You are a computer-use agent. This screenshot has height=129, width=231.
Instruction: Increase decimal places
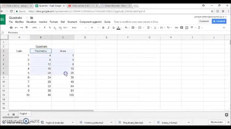coord(60,27)
